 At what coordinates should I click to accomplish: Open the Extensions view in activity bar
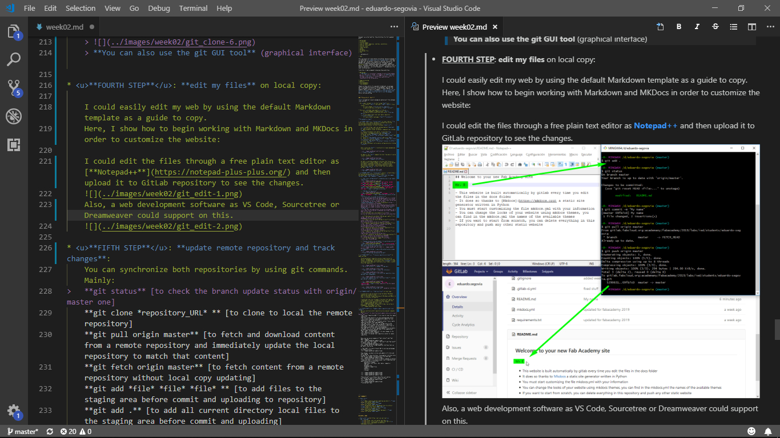[13, 145]
